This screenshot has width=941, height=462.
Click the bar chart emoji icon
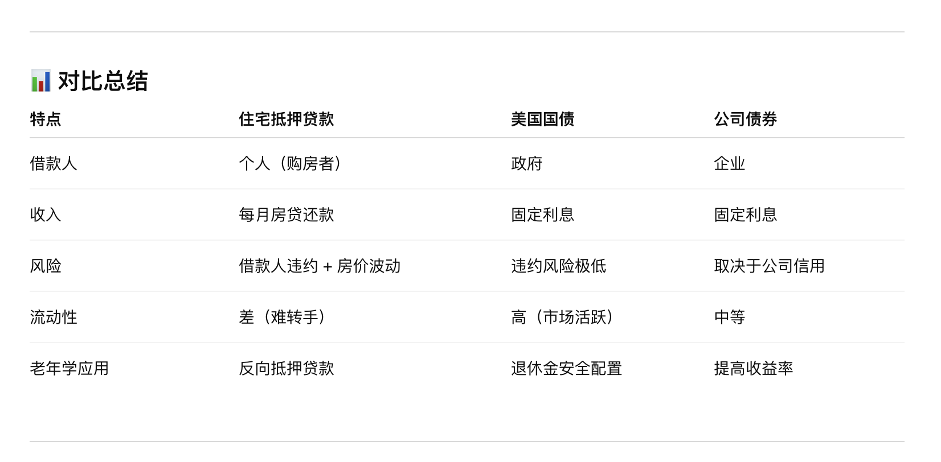(x=40, y=81)
